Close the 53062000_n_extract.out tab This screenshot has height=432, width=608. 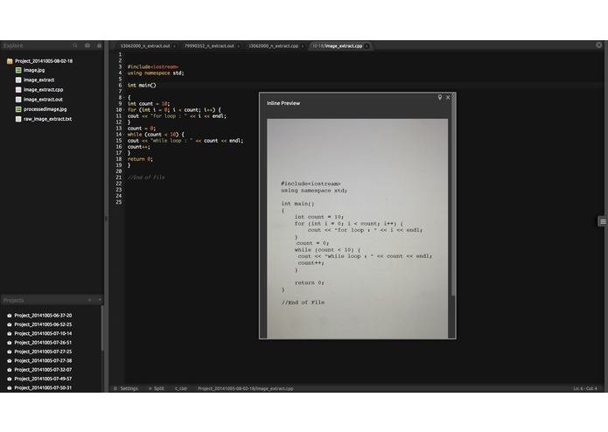(174, 46)
